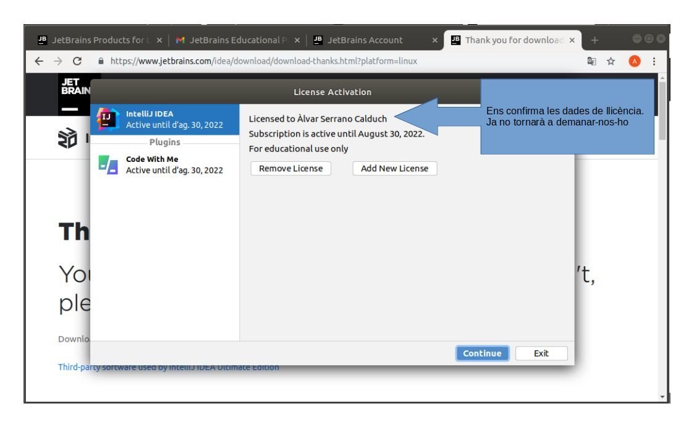
Task: Go forward using the browser forward arrow
Action: (58, 61)
